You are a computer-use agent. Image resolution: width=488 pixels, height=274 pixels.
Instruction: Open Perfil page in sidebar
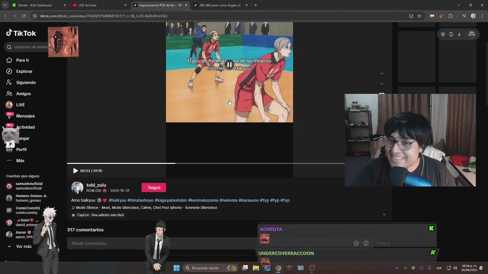(x=21, y=150)
